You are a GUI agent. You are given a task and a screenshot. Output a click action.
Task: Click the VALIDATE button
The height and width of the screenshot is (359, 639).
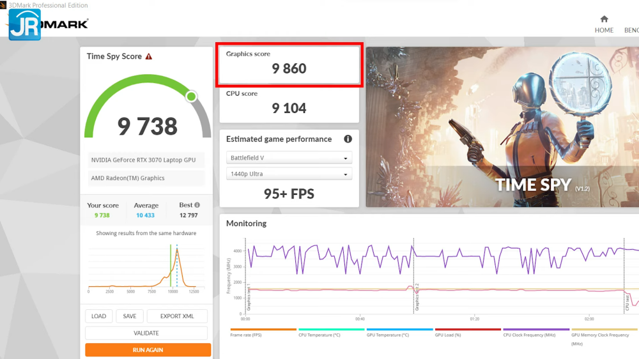click(146, 333)
